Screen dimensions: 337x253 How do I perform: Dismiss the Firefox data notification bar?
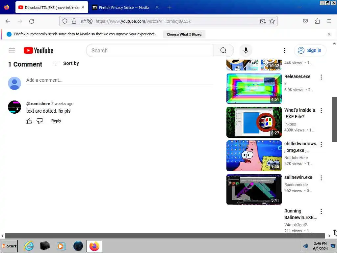329,34
